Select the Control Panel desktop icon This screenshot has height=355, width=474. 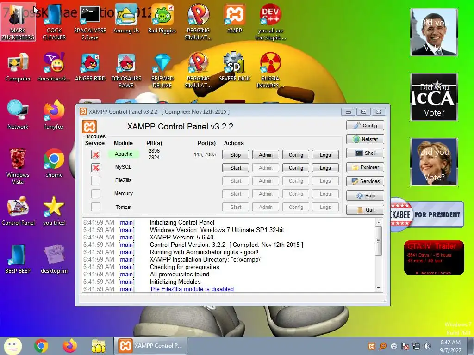tap(18, 211)
